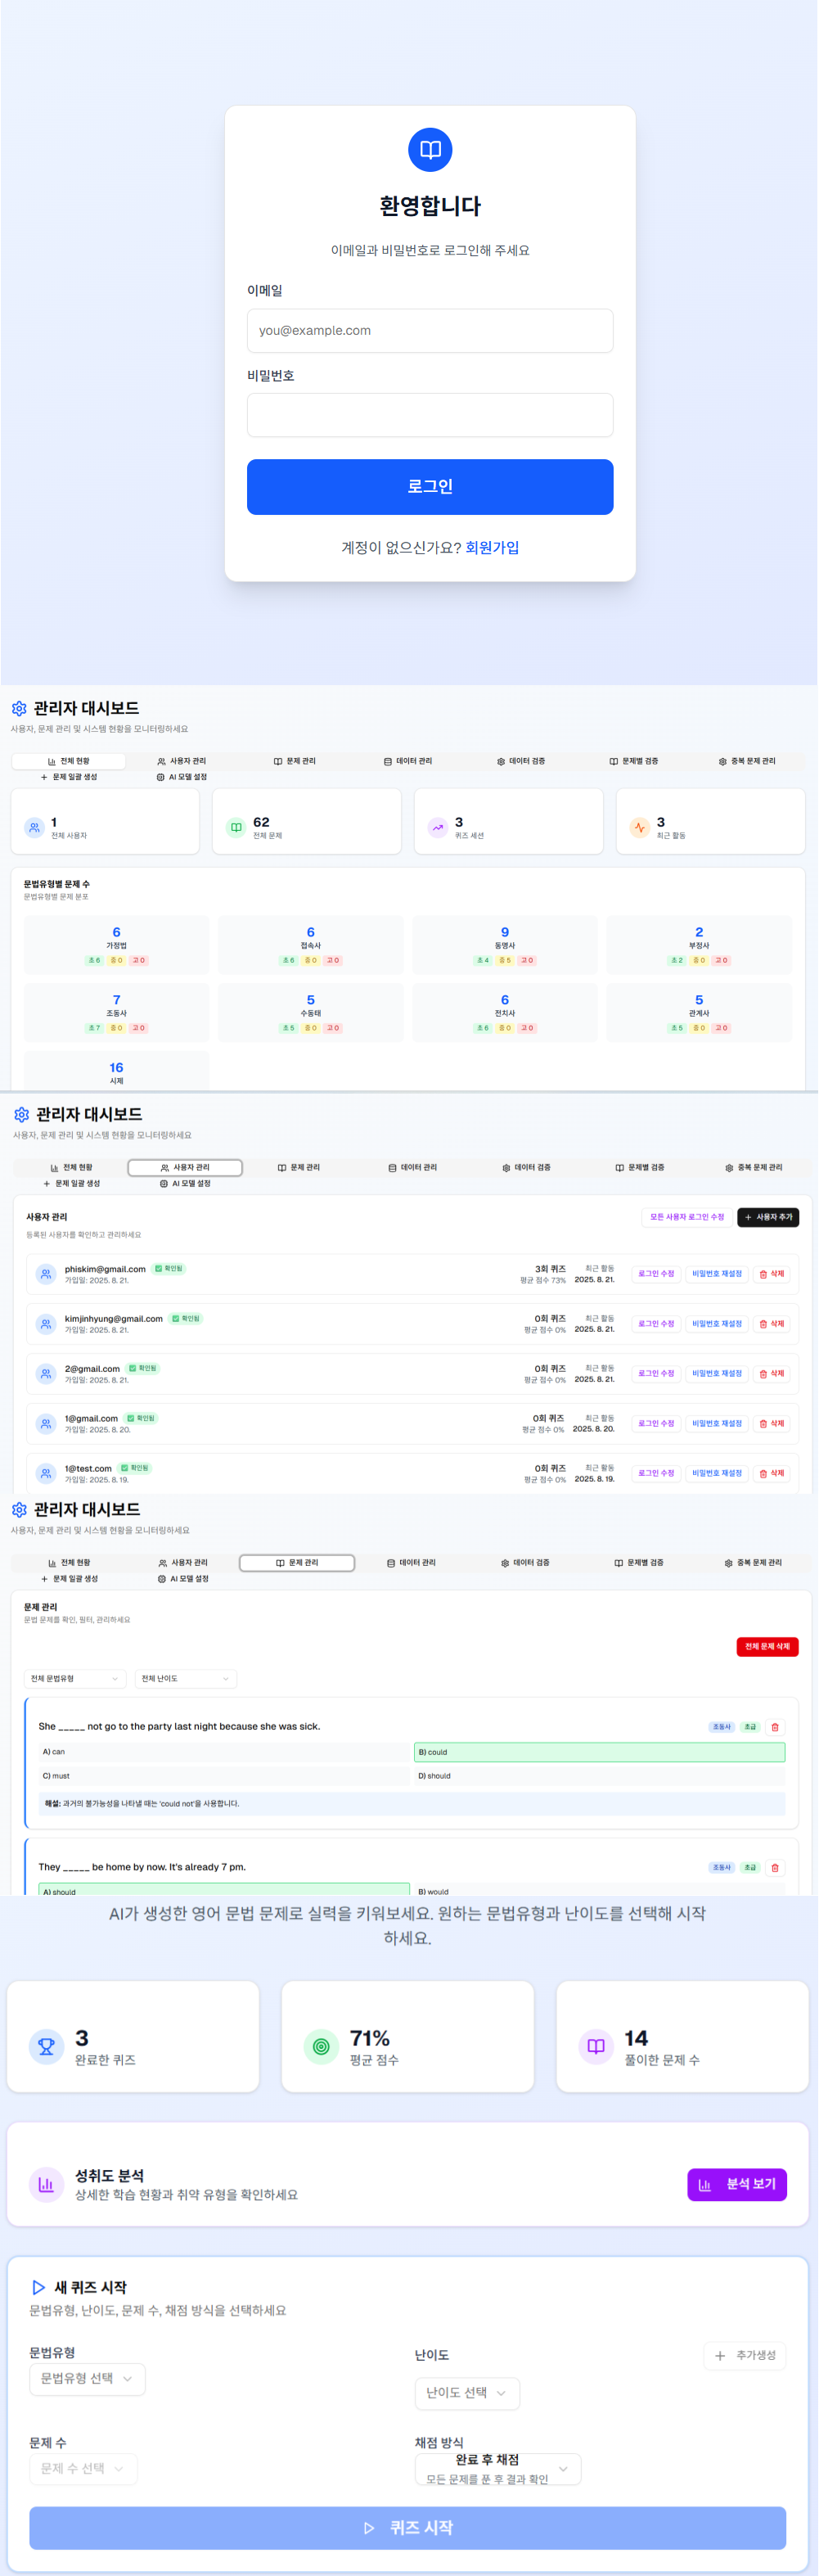Click the purple book icon beside 풀이한 문제 수
Viewport: 819px width, 2576px height.
(x=596, y=2047)
